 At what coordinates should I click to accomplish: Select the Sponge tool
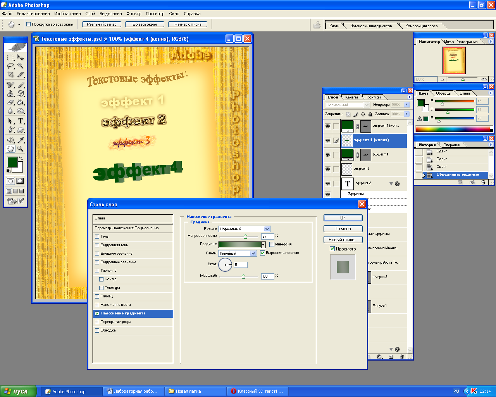pyautogui.click(x=21, y=111)
